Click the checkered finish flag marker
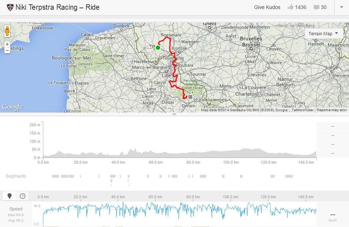Image resolution: width=349 pixels, height=227 pixels. pyautogui.click(x=190, y=96)
